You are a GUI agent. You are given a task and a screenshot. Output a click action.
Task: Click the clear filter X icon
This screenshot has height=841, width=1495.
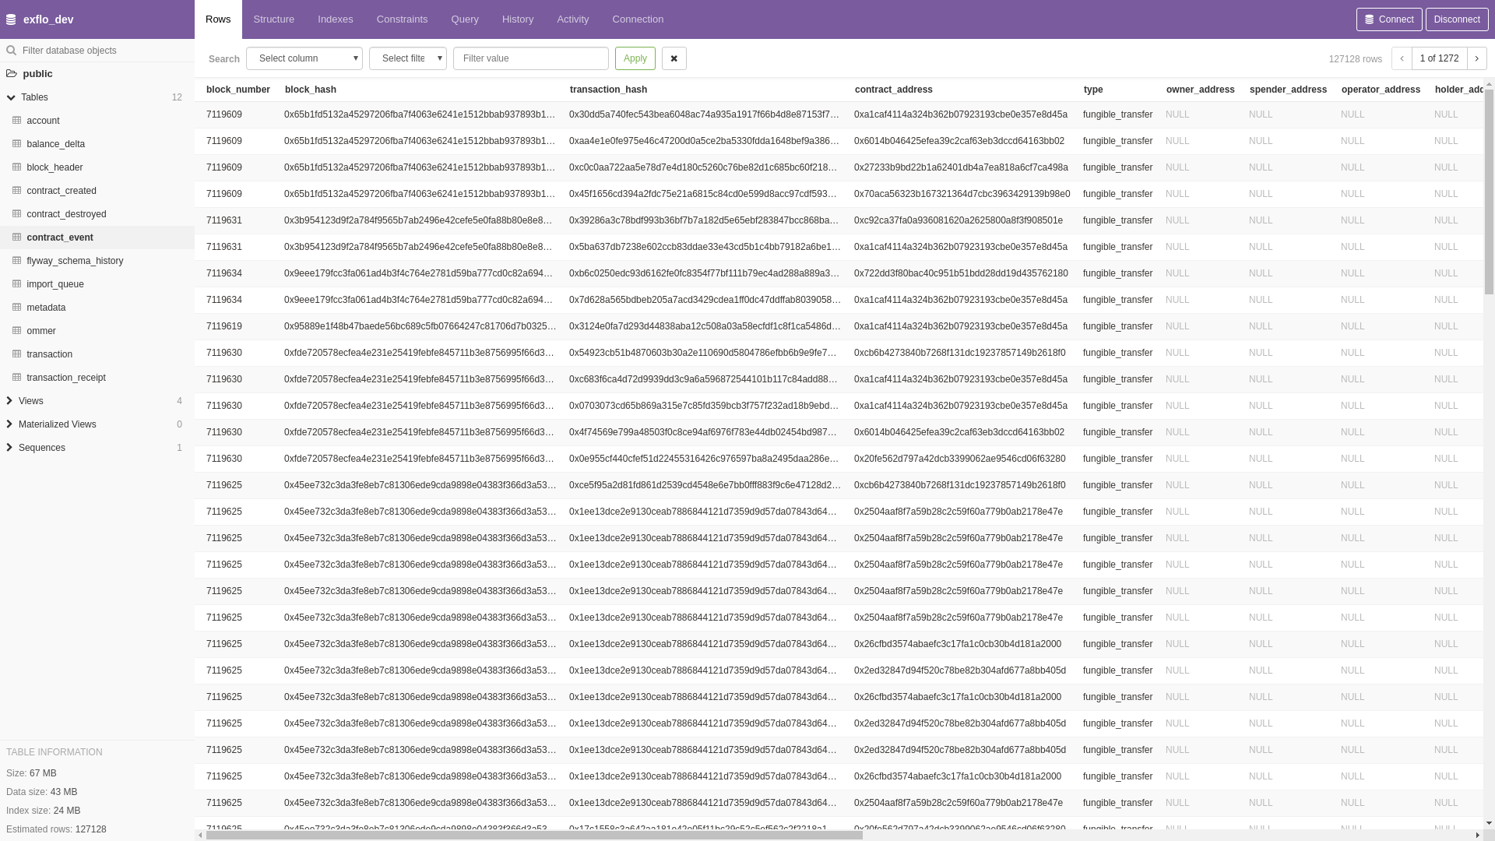674,58
